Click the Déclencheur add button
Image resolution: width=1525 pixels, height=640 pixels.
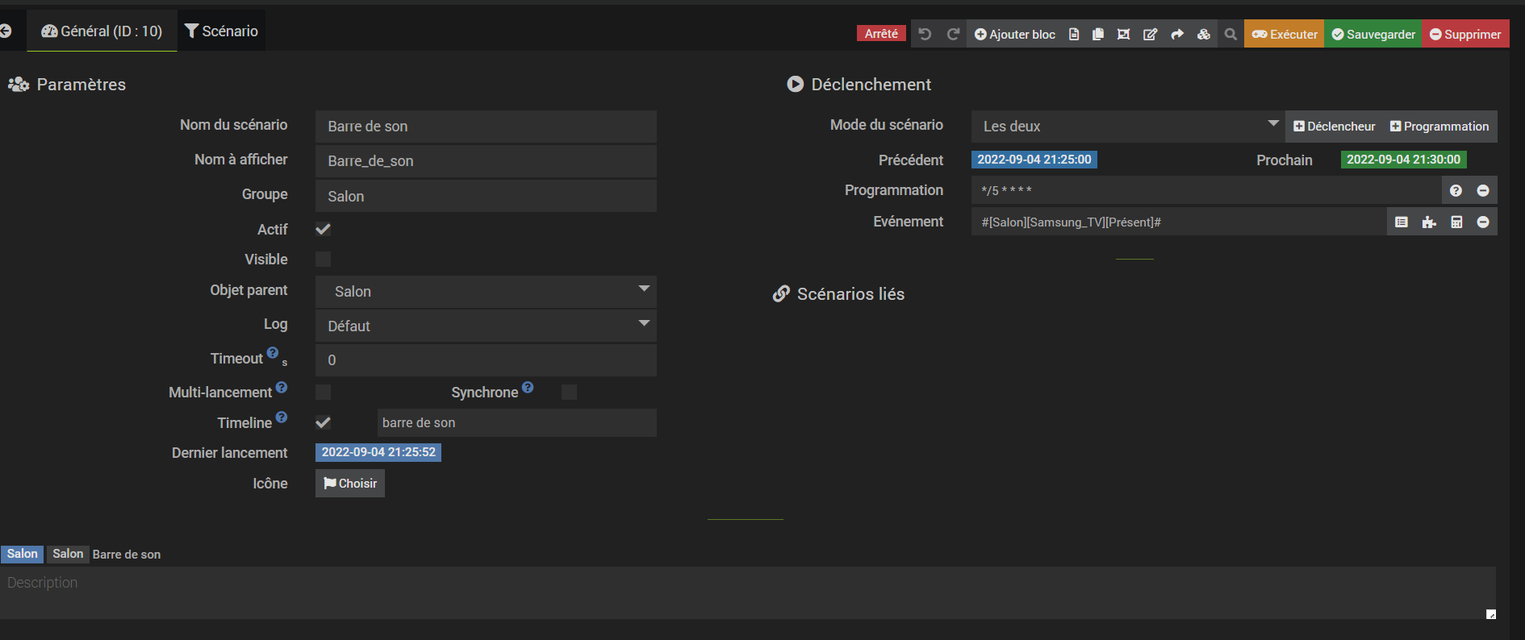1334,126
